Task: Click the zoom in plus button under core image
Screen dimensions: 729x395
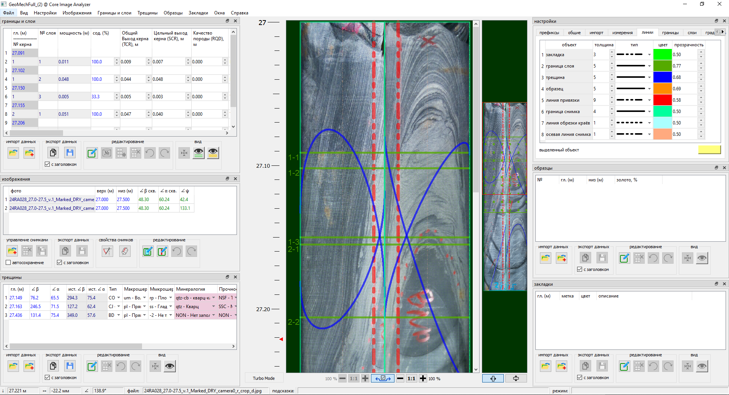Action: click(423, 378)
